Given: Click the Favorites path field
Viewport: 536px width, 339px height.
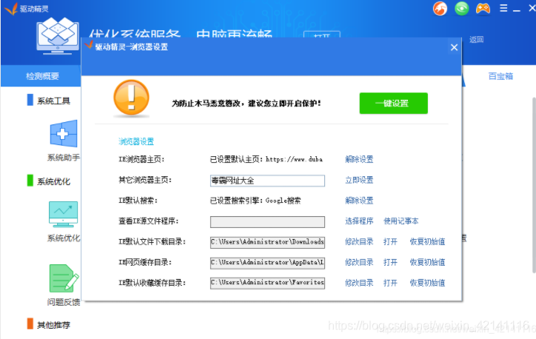Looking at the screenshot, I should coord(267,283).
